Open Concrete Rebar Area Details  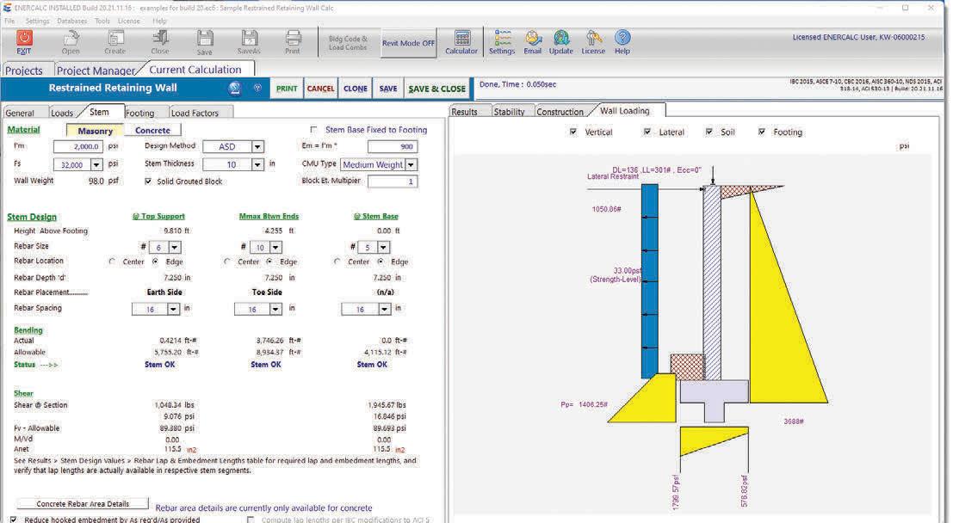point(83,503)
